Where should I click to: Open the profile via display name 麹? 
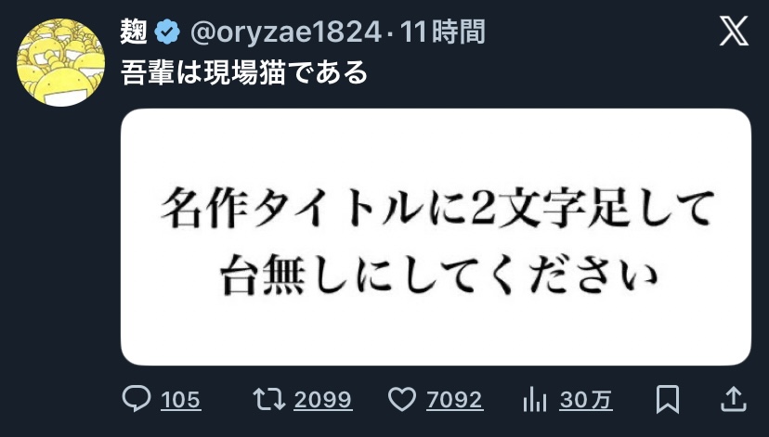point(134,32)
